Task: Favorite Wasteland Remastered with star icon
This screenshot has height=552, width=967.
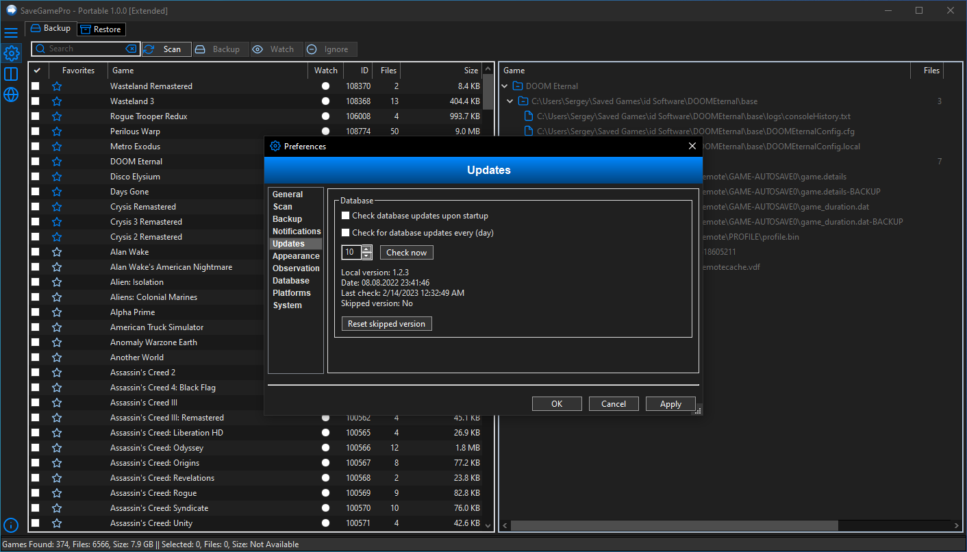Action: 57,86
